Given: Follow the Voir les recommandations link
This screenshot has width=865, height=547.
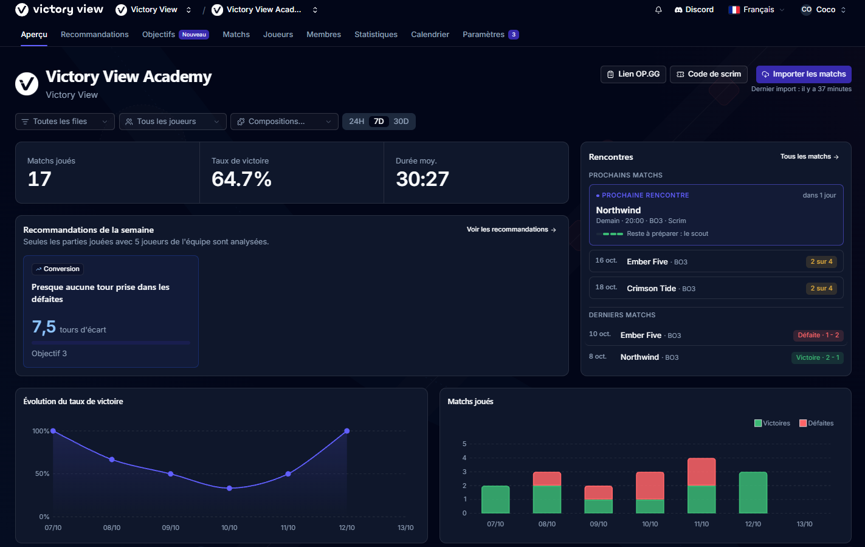Looking at the screenshot, I should pyautogui.click(x=511, y=230).
